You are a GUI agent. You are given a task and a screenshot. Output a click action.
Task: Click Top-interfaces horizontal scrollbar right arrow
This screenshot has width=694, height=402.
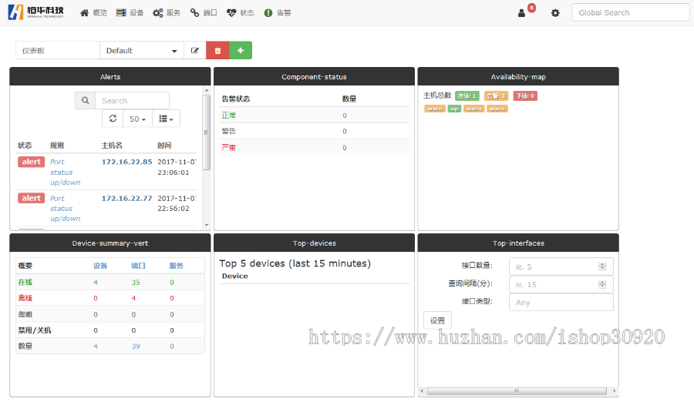pos(614,391)
